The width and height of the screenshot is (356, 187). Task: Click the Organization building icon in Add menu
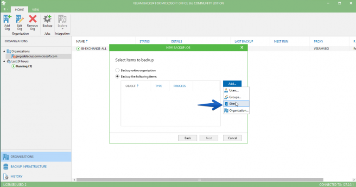[226, 110]
